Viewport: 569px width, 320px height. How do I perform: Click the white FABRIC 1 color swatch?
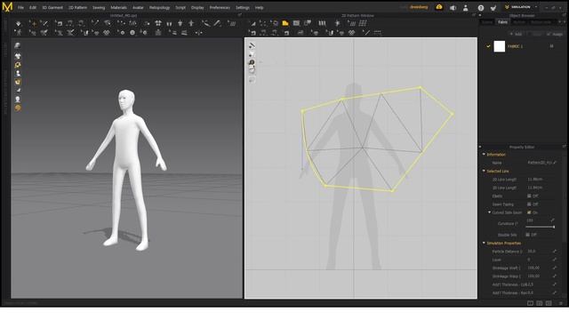coord(500,46)
